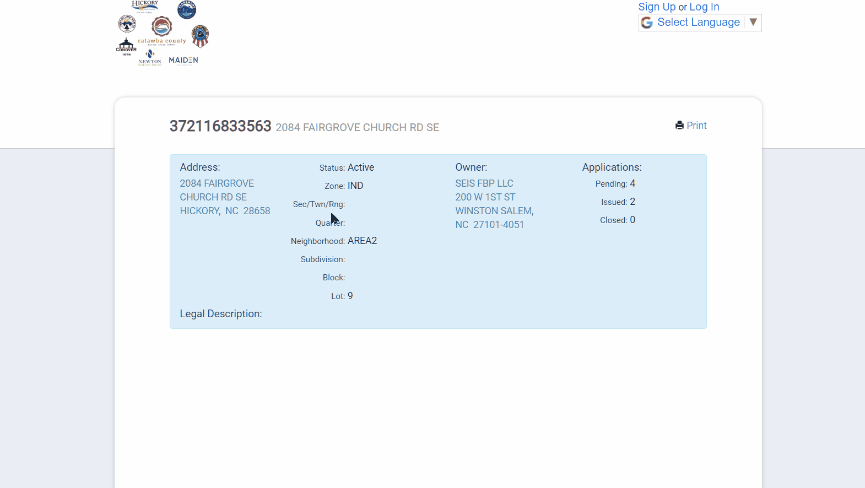Image resolution: width=865 pixels, height=488 pixels.
Task: Open the SEIS FBP LLC owner link
Action: pos(484,183)
